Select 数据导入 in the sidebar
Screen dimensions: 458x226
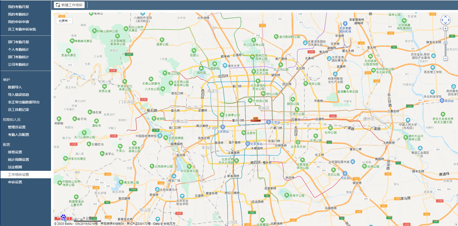point(15,87)
